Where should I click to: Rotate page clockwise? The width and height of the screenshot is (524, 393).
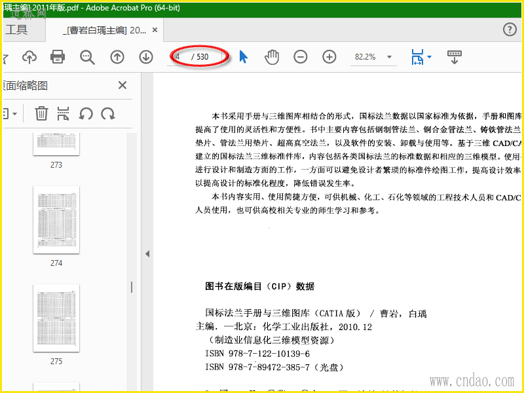tap(108, 114)
